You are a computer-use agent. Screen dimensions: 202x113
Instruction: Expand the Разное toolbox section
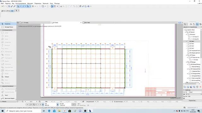pyautogui.click(x=1, y=101)
